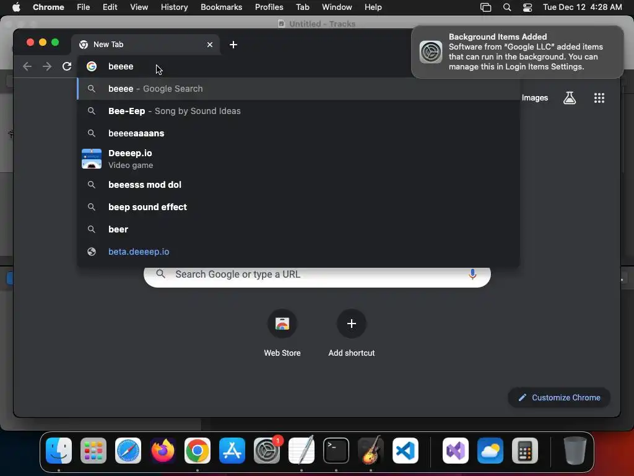Open the Google apps grid
Viewport: 634px width, 476px height.
599,97
